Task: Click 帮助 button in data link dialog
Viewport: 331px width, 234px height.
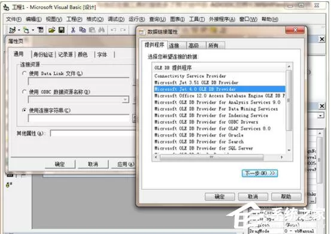Action: 286,197
